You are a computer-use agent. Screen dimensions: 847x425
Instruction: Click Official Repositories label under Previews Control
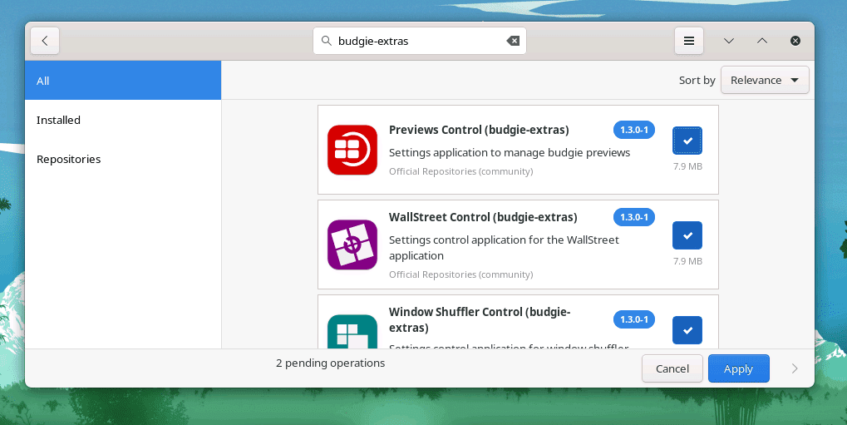coord(460,171)
